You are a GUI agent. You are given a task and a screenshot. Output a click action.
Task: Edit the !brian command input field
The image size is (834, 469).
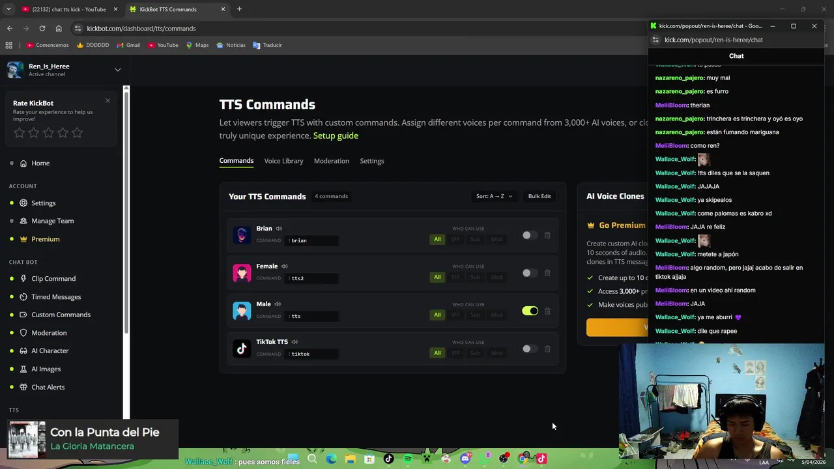point(311,240)
